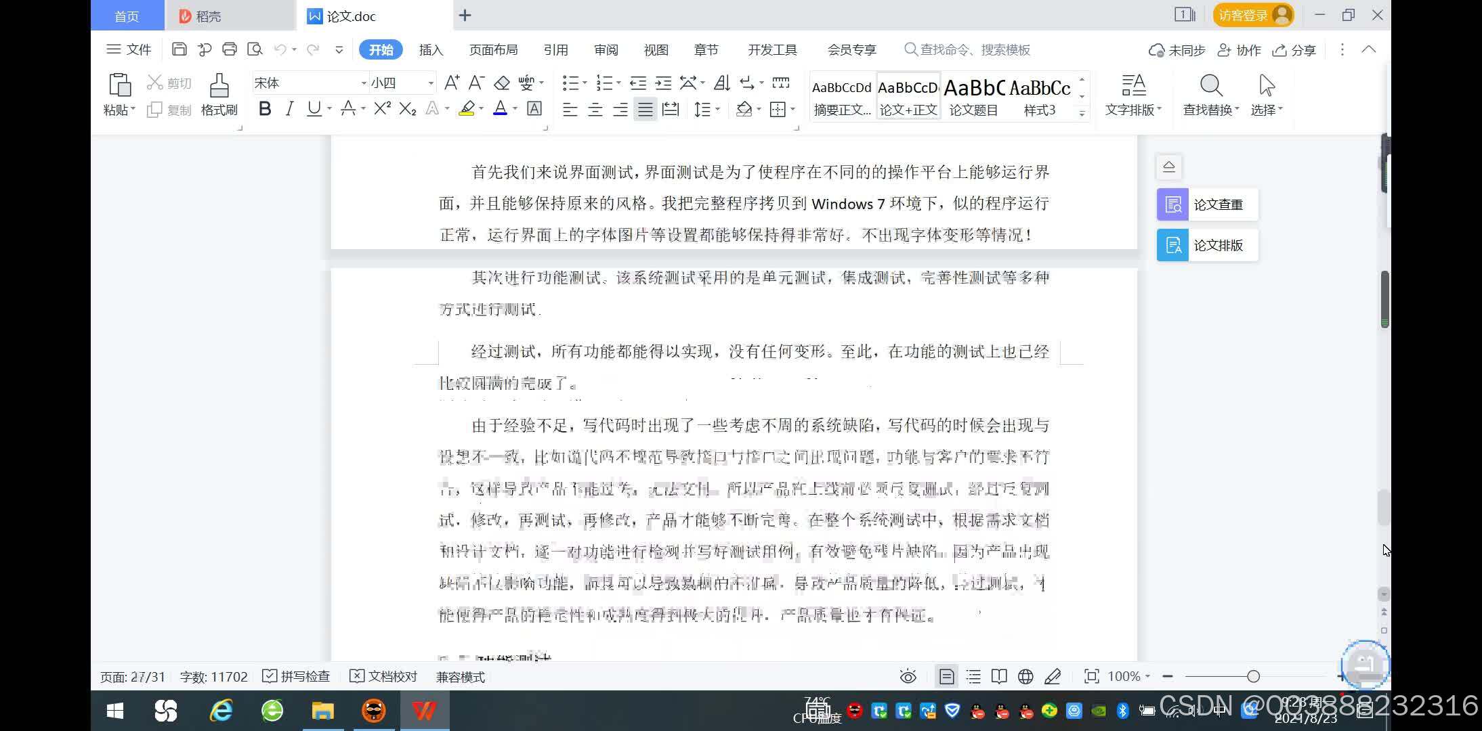The image size is (1482, 731).
Task: Click the zoom slider at the bottom
Action: (1254, 676)
